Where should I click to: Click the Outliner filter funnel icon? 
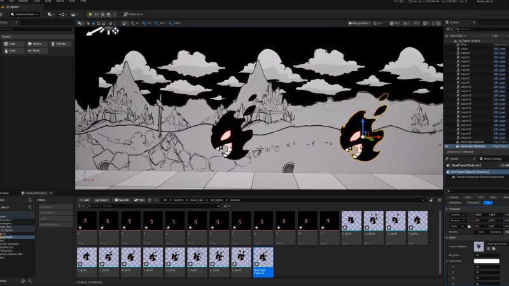(x=448, y=30)
